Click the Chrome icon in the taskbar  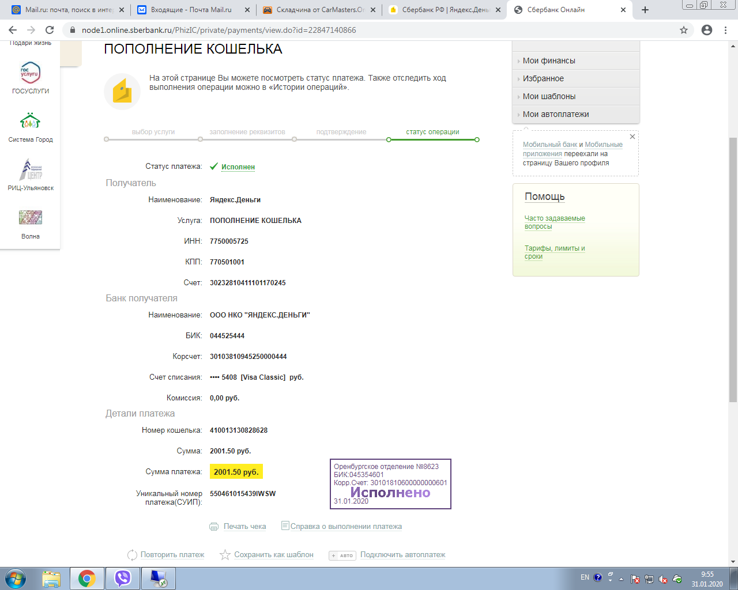87,578
